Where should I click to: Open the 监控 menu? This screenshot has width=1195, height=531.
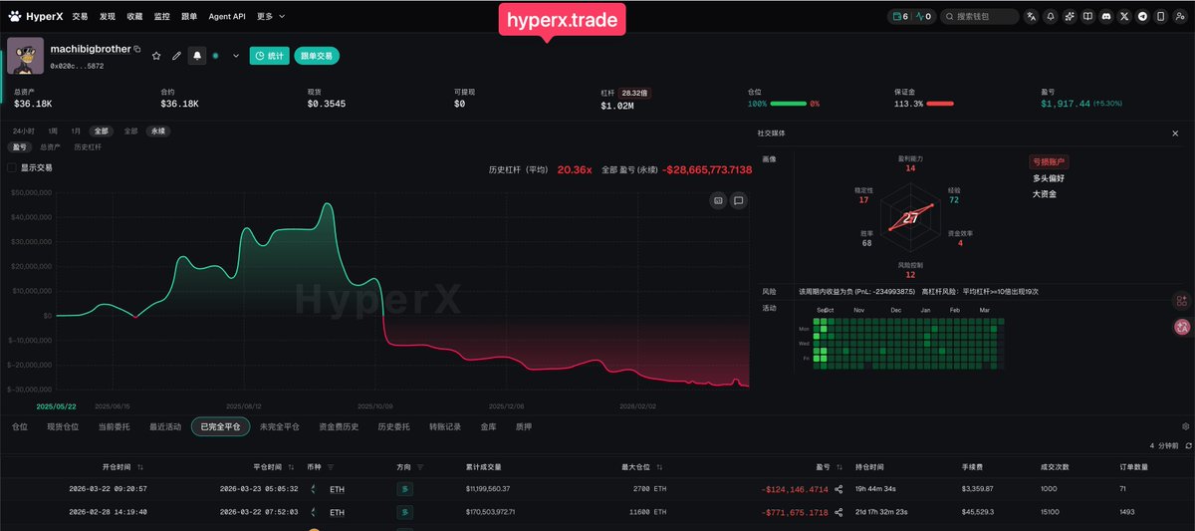click(161, 17)
